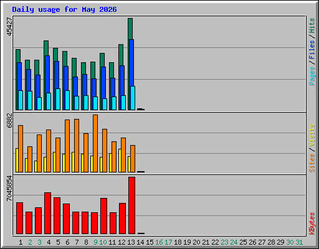Click the day 18 label on the x-axis
This screenshot has width=319, height=249.
pyautogui.click(x=178, y=242)
